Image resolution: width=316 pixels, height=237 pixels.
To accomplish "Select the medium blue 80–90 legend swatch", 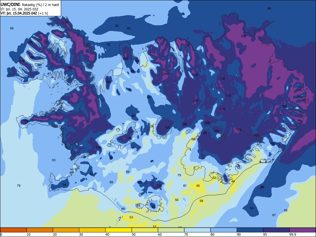I will tap(224, 230).
